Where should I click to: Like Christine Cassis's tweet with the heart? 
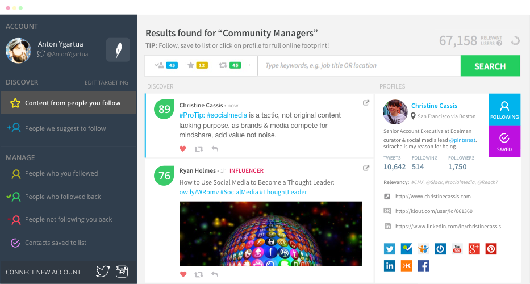(x=183, y=149)
